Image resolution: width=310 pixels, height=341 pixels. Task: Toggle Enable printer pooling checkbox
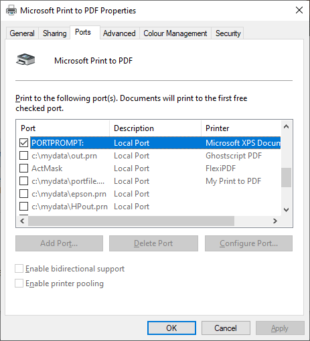point(19,283)
